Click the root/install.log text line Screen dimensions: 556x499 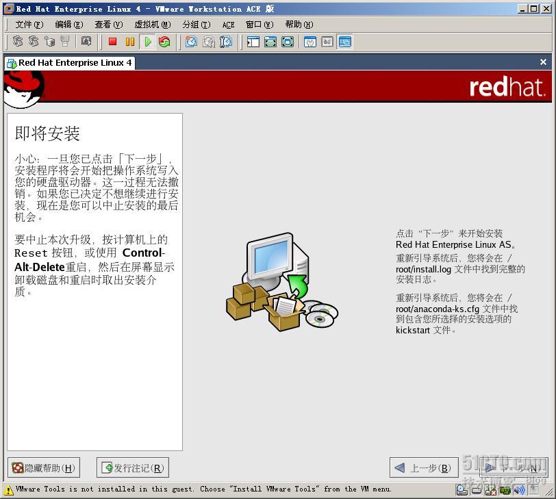460,269
